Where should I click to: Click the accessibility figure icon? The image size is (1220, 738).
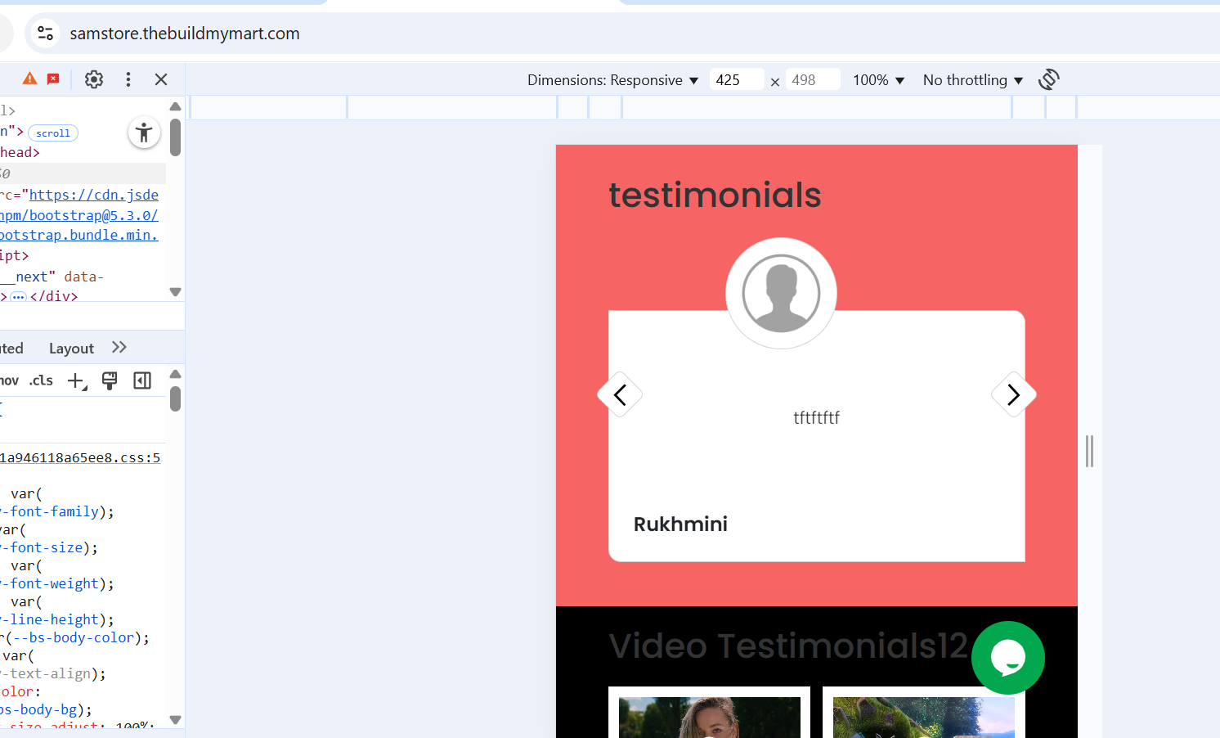144,133
